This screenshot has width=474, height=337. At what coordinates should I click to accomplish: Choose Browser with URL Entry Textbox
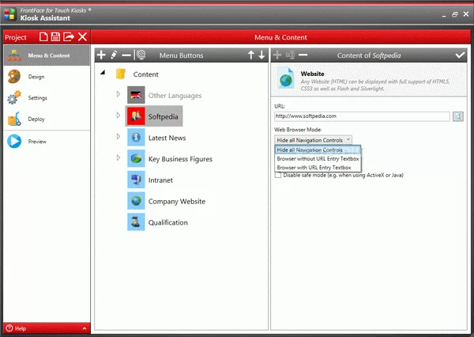[318, 168]
